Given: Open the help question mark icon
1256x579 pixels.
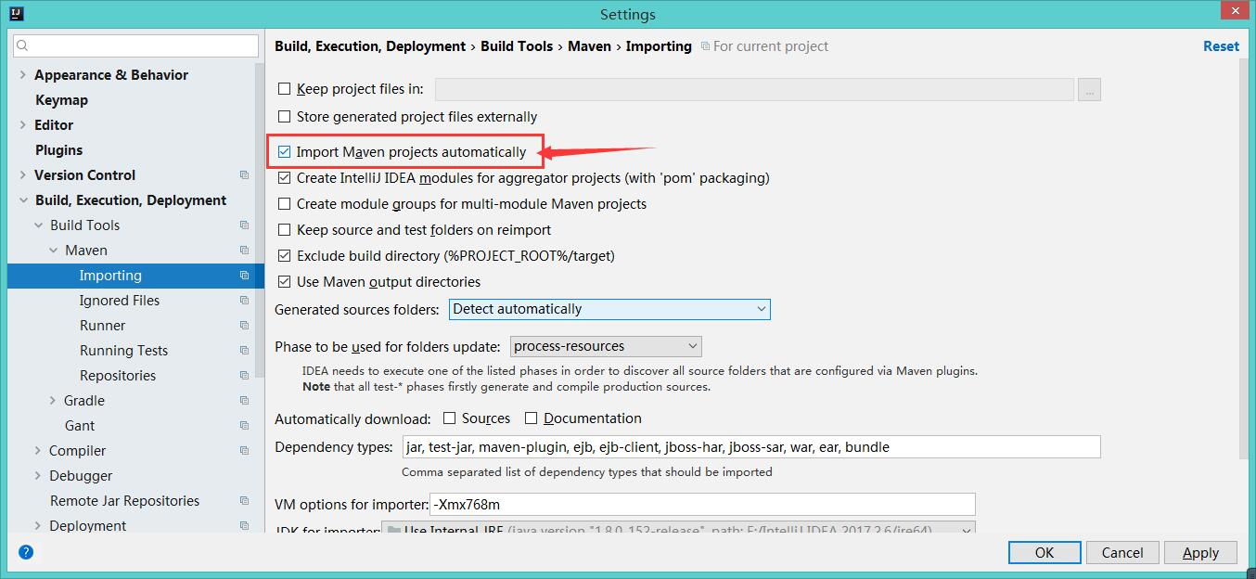Looking at the screenshot, I should click(x=25, y=551).
